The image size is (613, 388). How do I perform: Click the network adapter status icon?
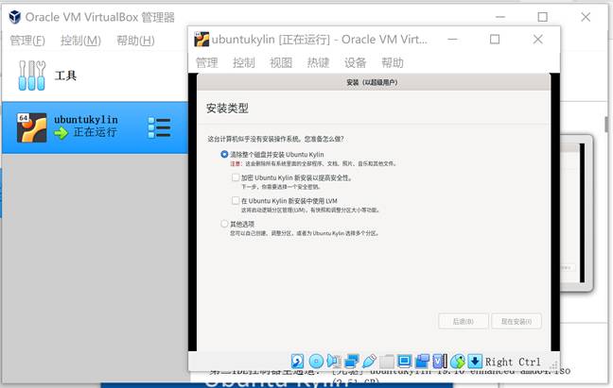tap(352, 362)
